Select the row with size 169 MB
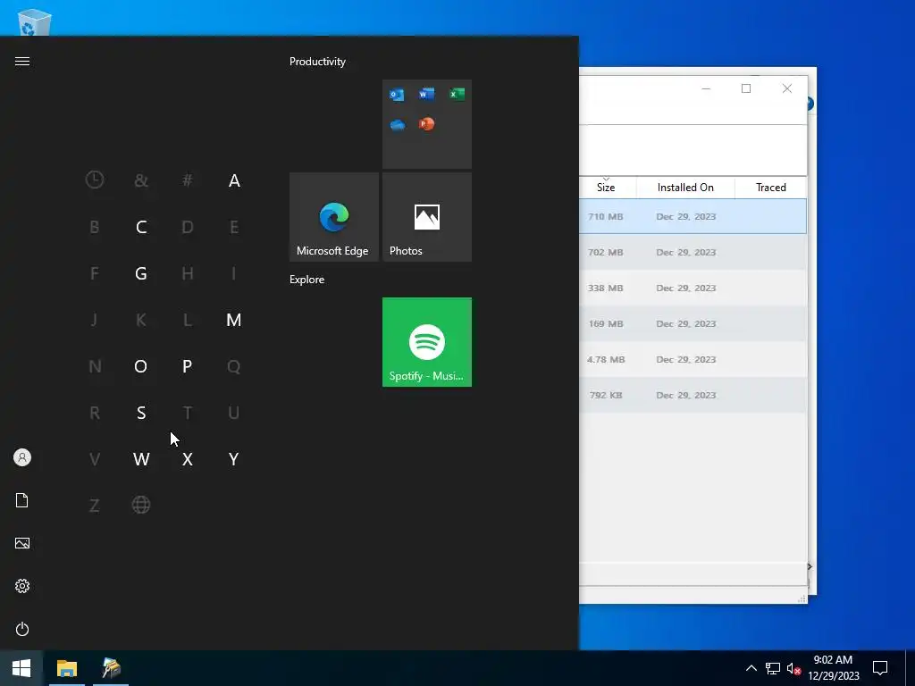 point(693,323)
